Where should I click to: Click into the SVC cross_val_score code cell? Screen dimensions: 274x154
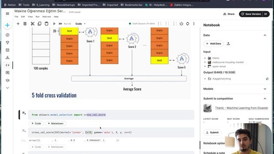pyautogui.click(x=111, y=132)
